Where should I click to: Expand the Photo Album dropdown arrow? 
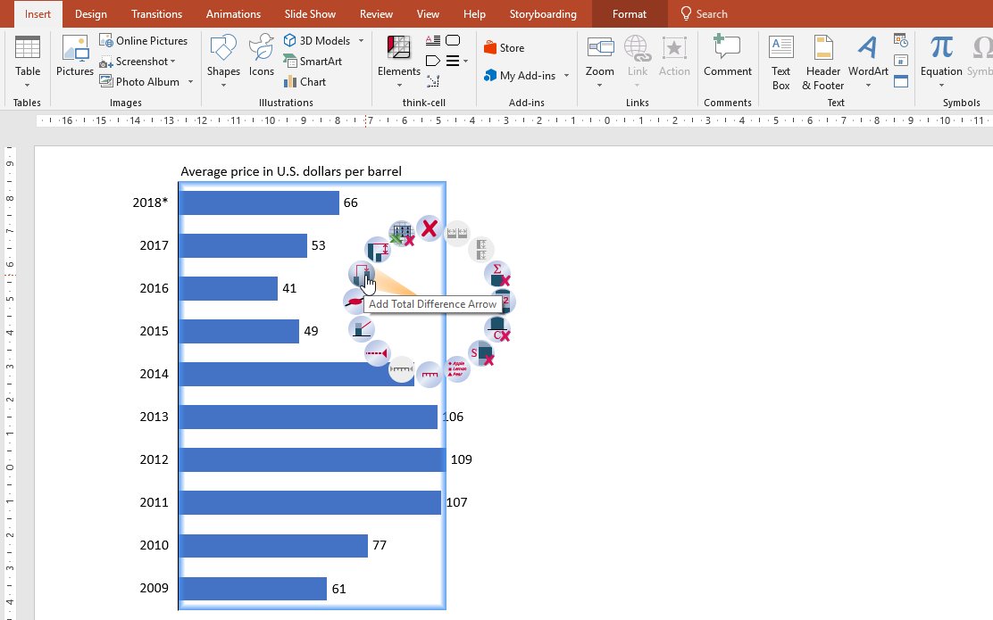tap(190, 81)
